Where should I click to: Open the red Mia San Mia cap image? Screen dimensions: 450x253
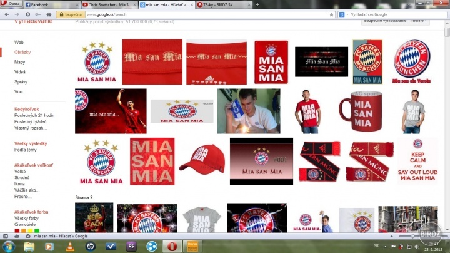coord(202,160)
